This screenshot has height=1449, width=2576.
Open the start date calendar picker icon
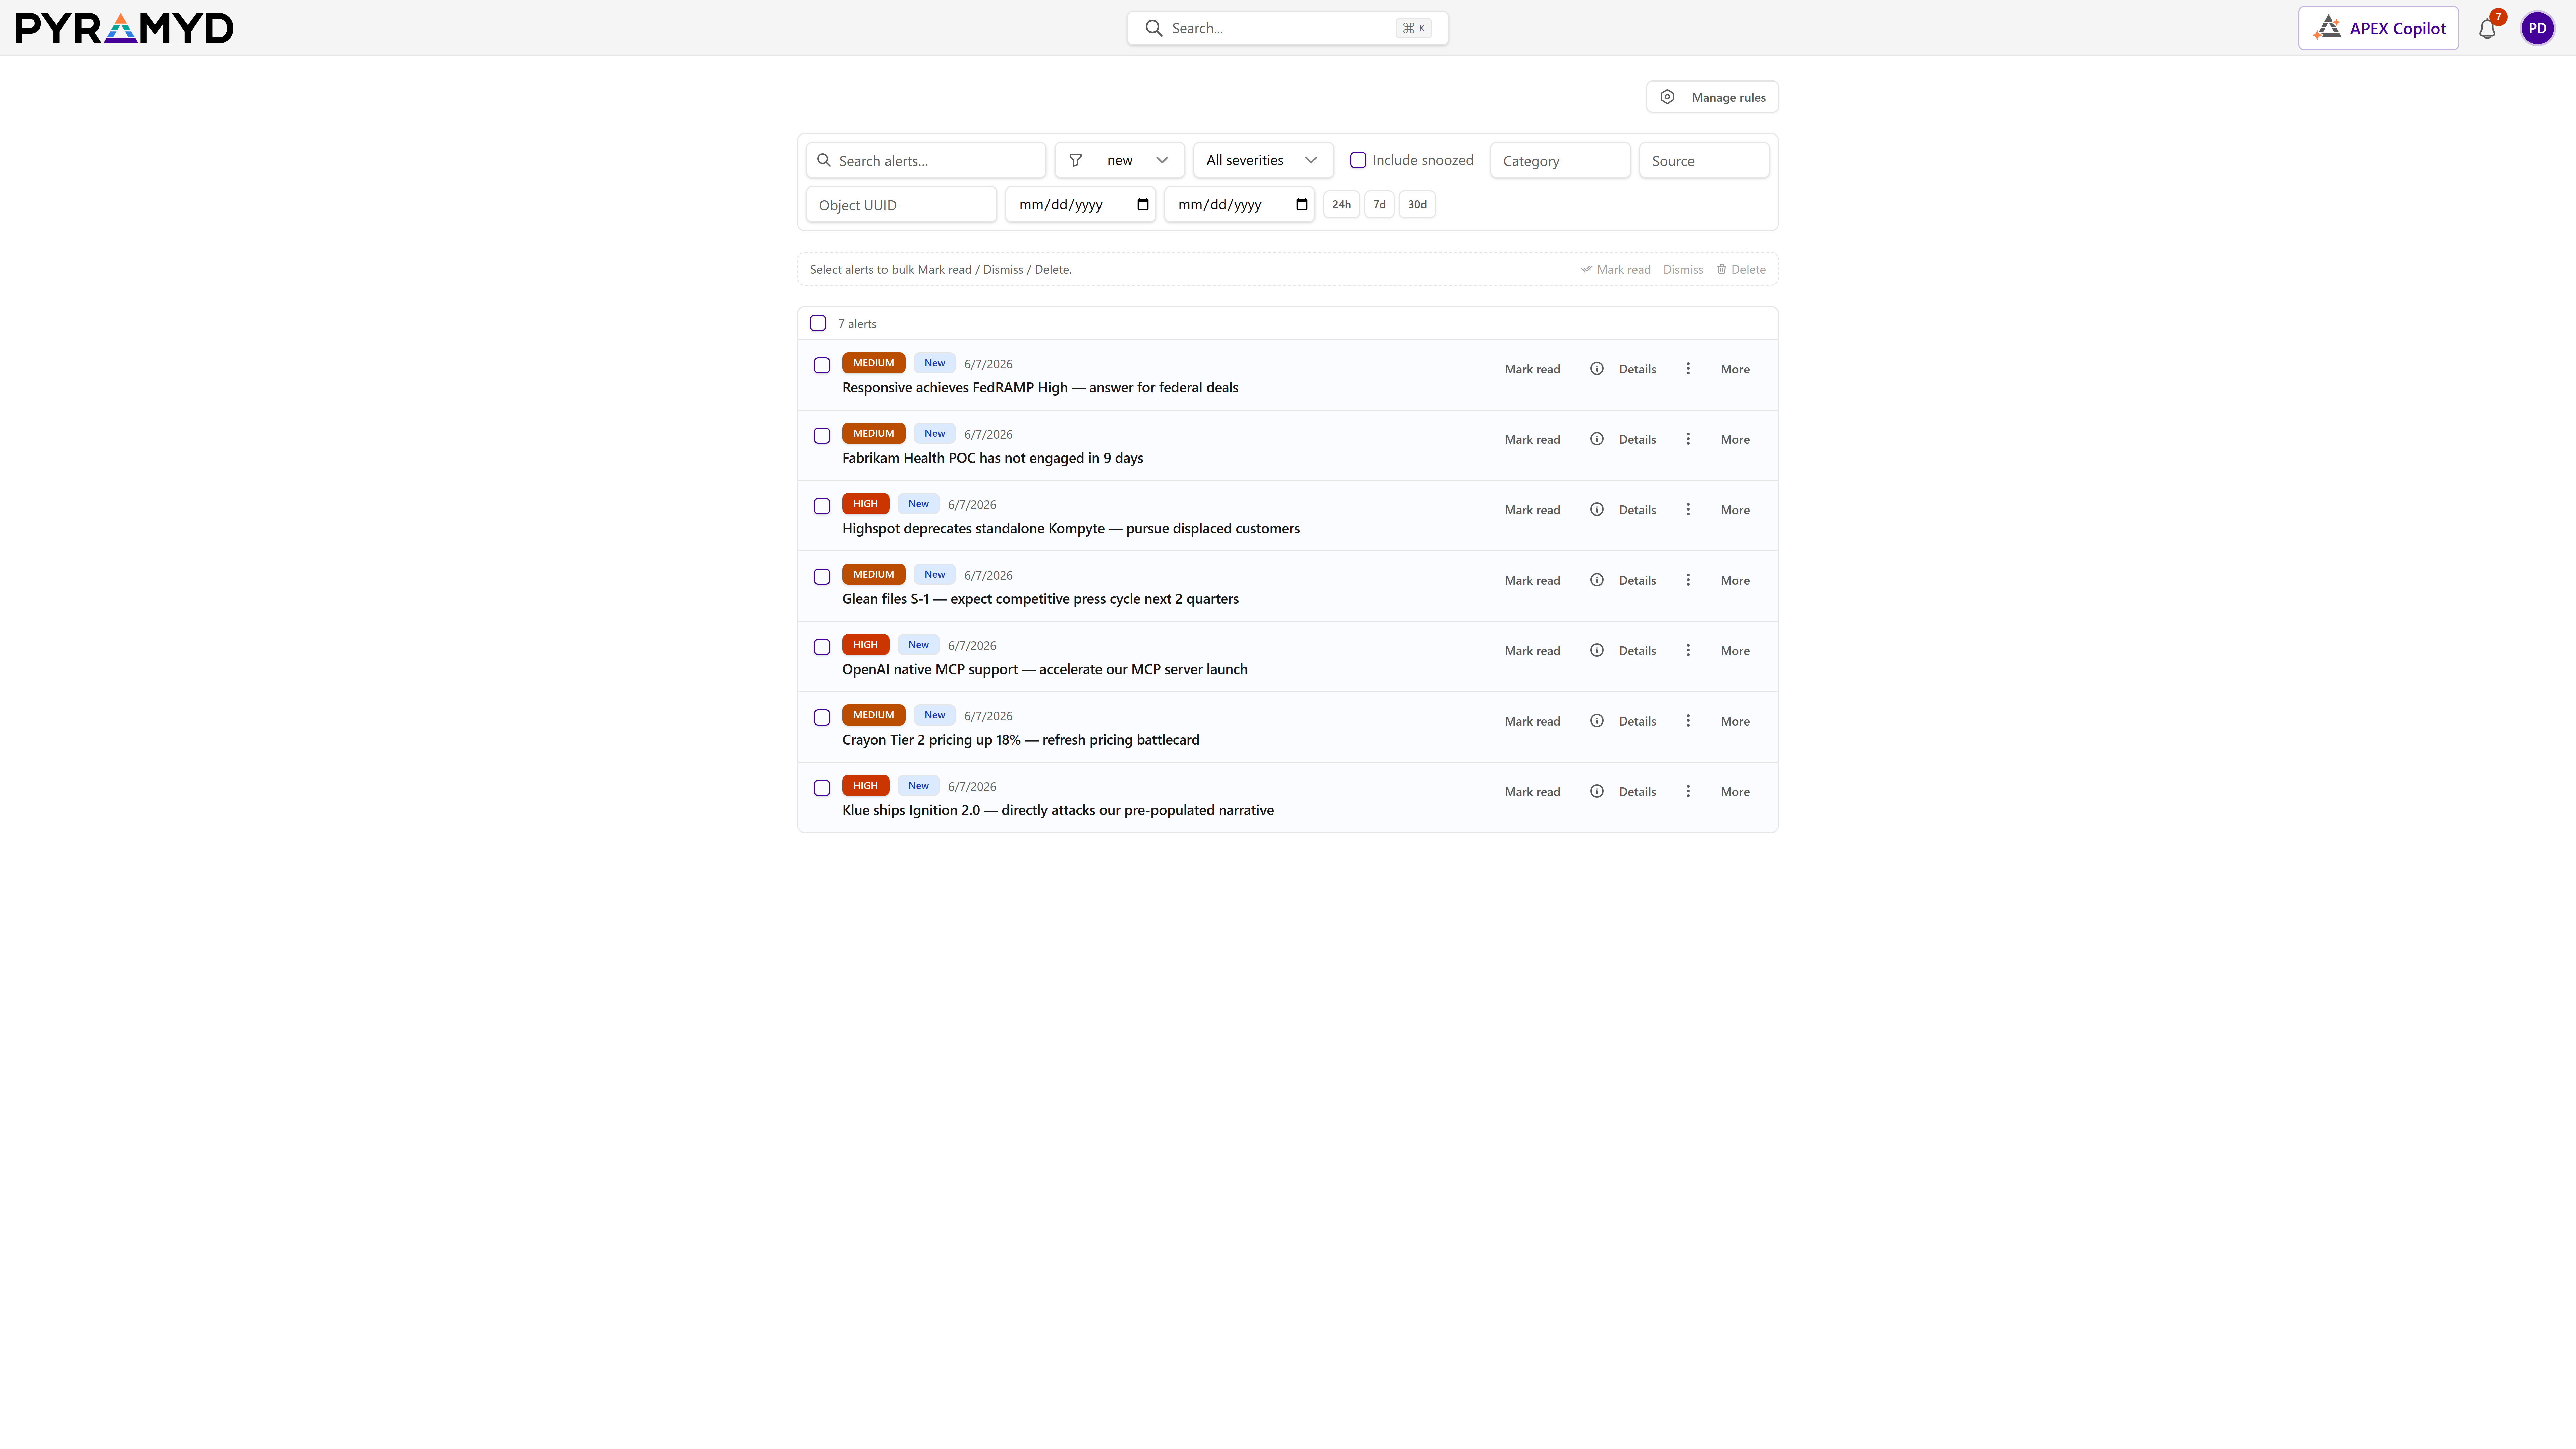pyautogui.click(x=1143, y=204)
